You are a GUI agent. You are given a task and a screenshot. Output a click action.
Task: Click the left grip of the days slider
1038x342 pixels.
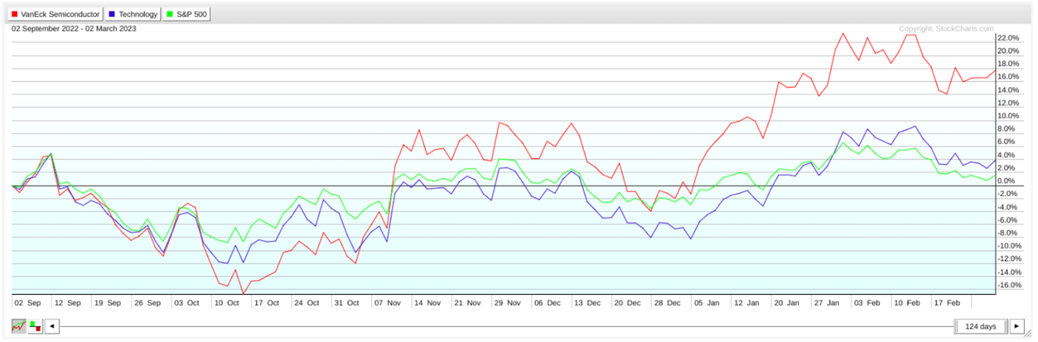tap(957, 326)
